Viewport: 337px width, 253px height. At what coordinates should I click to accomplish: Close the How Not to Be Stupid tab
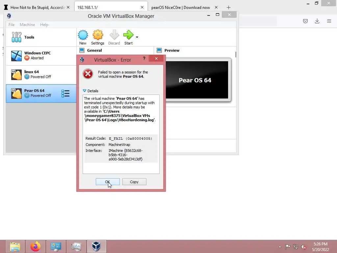coord(68,7)
